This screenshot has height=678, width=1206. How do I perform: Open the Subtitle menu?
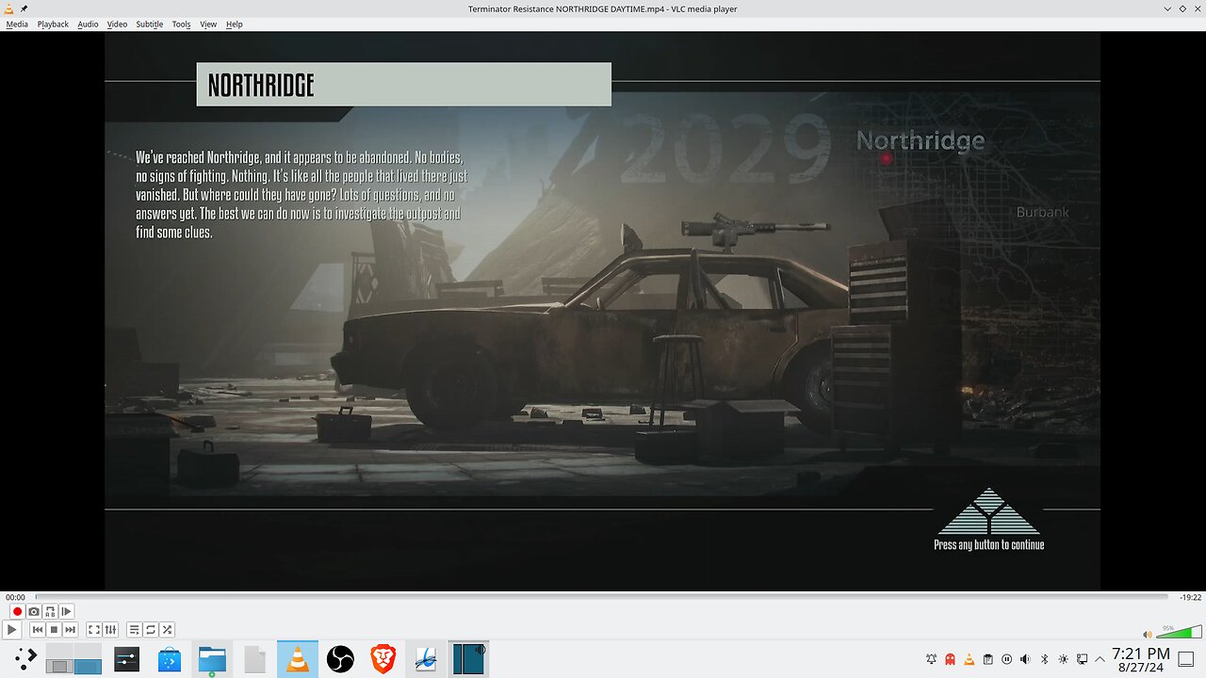pyautogui.click(x=149, y=24)
